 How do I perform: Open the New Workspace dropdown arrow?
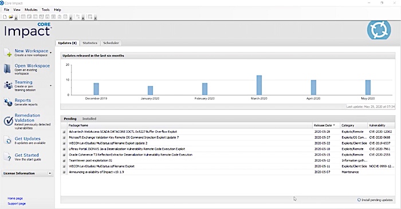50,53
